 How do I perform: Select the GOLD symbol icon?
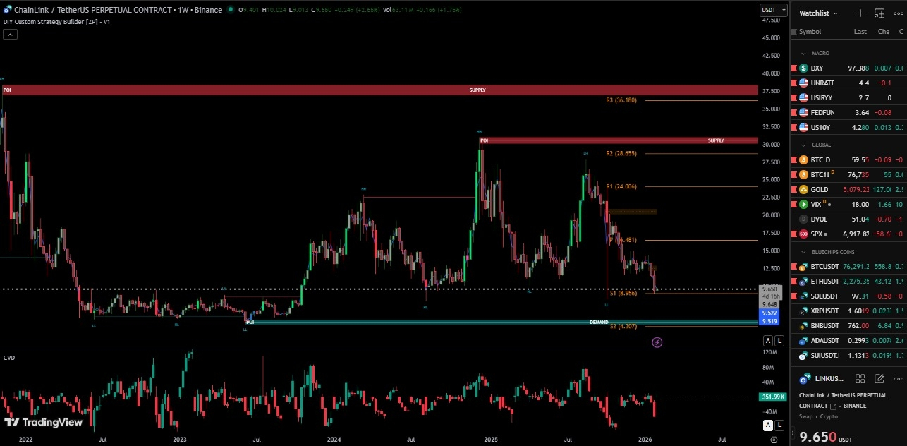pyautogui.click(x=803, y=190)
